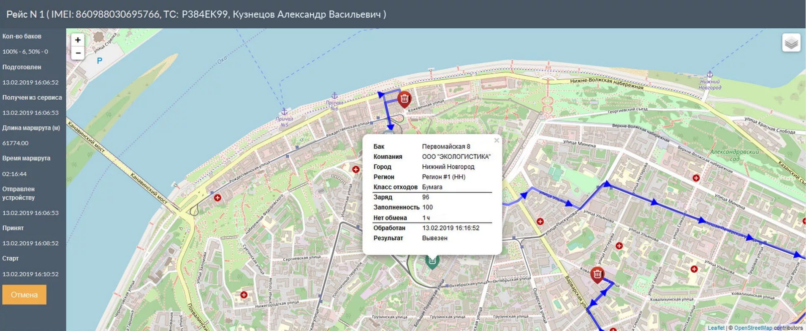The width and height of the screenshot is (806, 331).
Task: Click the company name 'ООО "ЭКОЛОГИСТИКА"' in the popup
Action: point(456,157)
